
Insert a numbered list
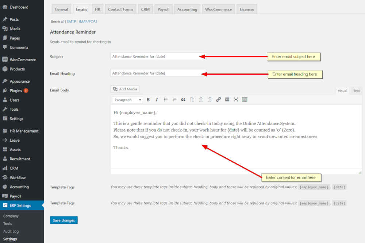point(174,99)
